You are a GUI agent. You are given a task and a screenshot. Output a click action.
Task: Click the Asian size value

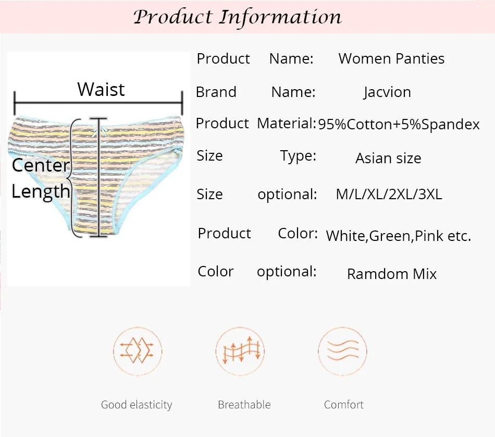[x=388, y=158]
